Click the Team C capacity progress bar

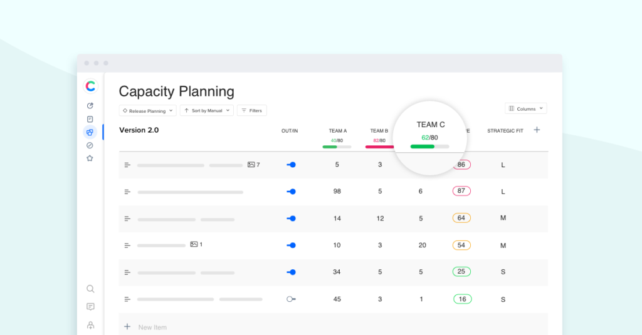[429, 147]
